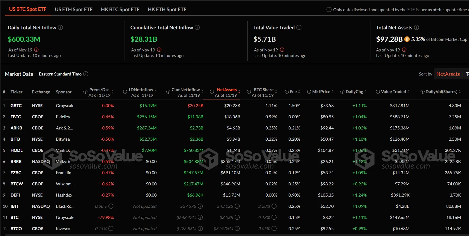Click the $20.23B net assets value for GBTC
This screenshot has height=236, width=469.
(x=232, y=106)
